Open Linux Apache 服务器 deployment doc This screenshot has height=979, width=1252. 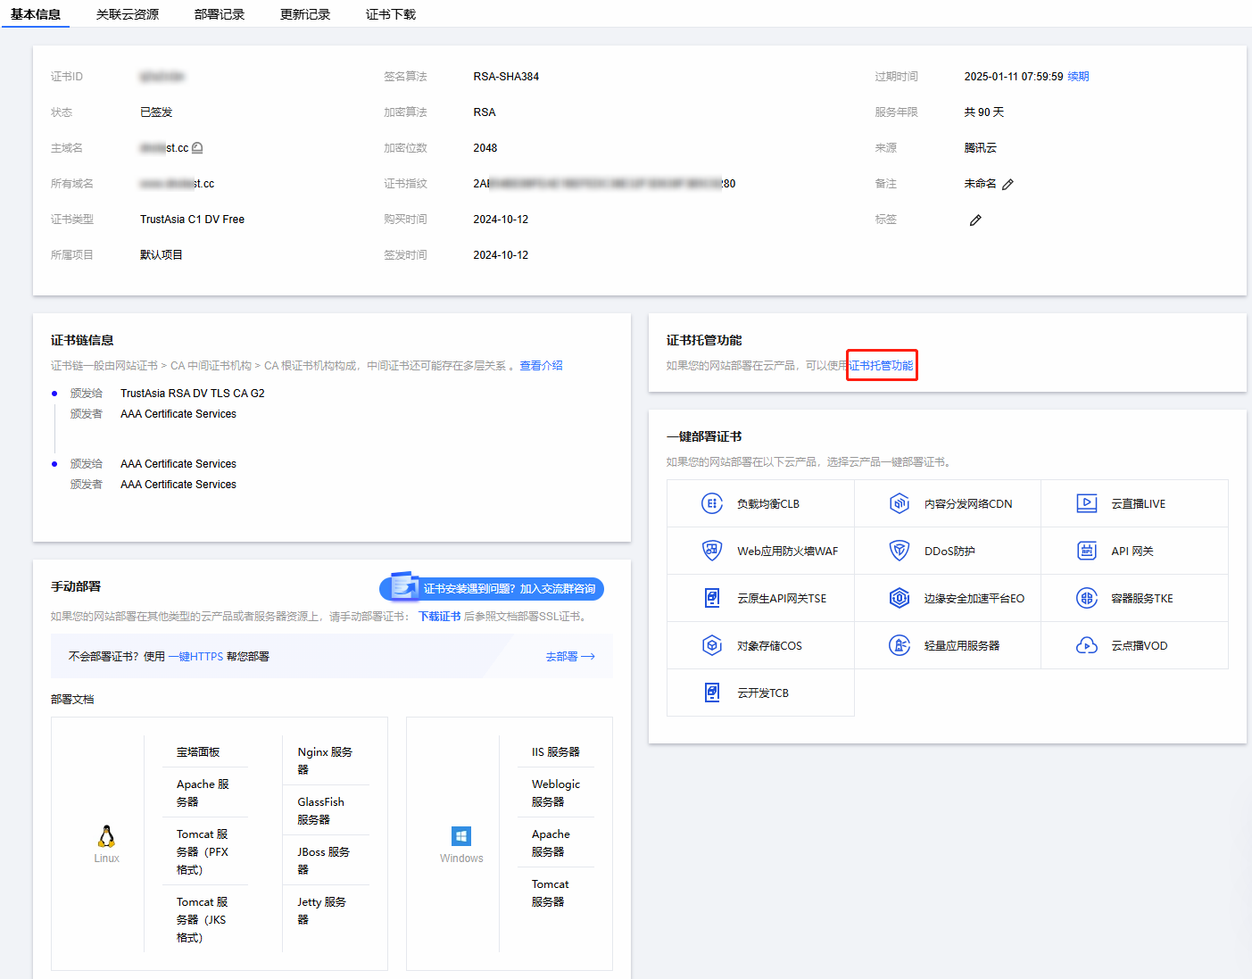(x=203, y=792)
